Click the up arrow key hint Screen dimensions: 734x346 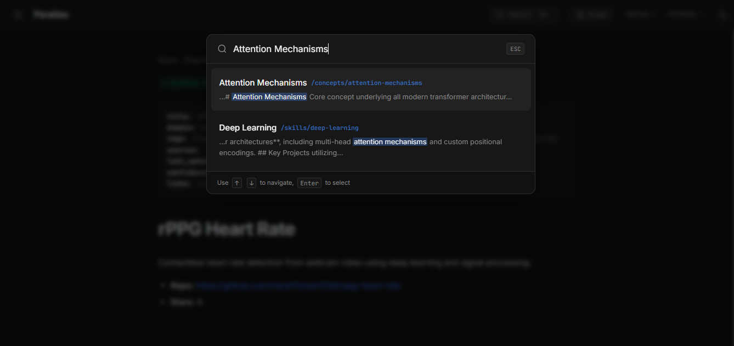[237, 183]
